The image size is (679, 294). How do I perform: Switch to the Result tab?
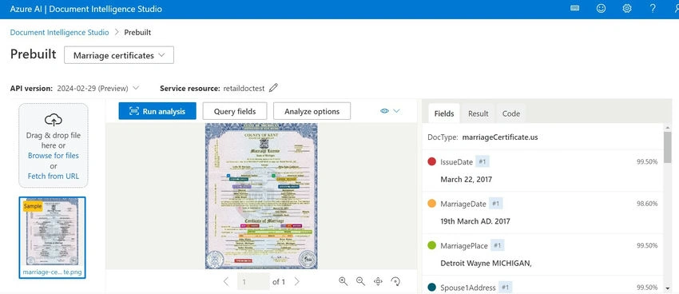tap(478, 113)
